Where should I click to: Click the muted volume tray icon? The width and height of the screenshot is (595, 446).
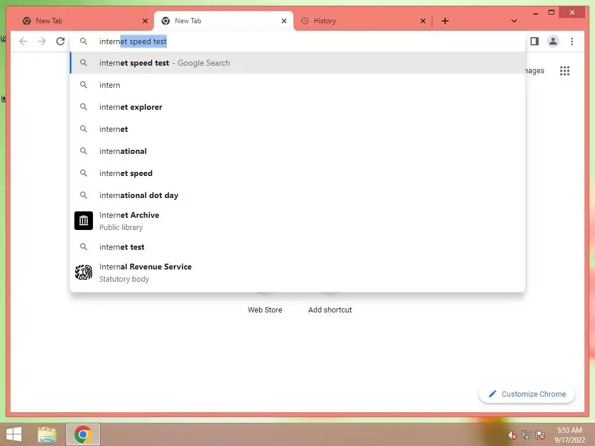(x=512, y=435)
